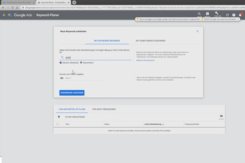Click the browser forward button
Image resolution: width=245 pixels, height=163 pixels.
[8, 7]
